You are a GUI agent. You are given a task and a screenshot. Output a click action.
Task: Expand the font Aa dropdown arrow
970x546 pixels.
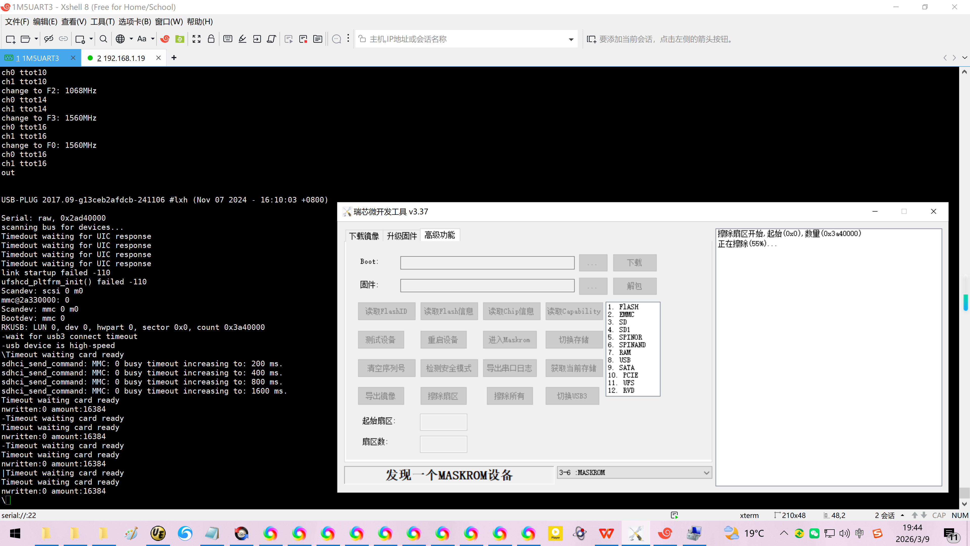(x=153, y=39)
